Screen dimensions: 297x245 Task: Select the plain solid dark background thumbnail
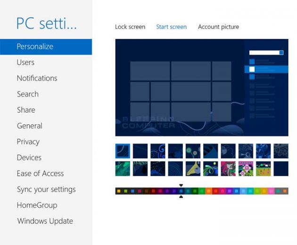pyautogui.click(x=281, y=169)
